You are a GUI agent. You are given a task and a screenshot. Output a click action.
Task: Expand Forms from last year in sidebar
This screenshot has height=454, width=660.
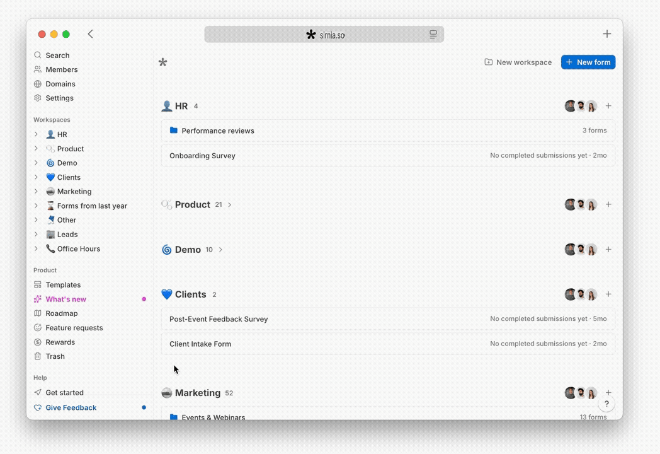[36, 206]
